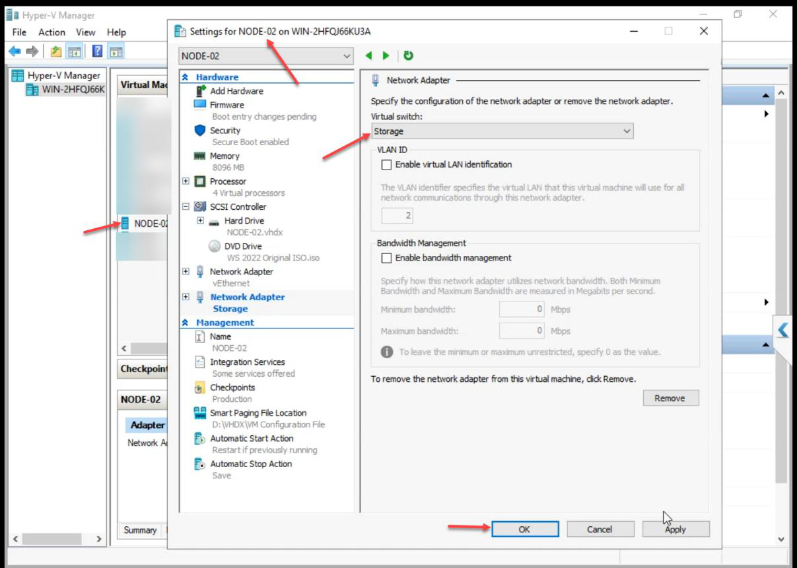The image size is (797, 568).
Task: Open the NODE-02 virtual machine selector dropdown
Action: [x=266, y=56]
